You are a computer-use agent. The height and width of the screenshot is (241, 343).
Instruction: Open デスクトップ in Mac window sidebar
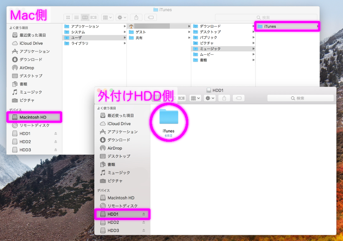click(x=27, y=76)
